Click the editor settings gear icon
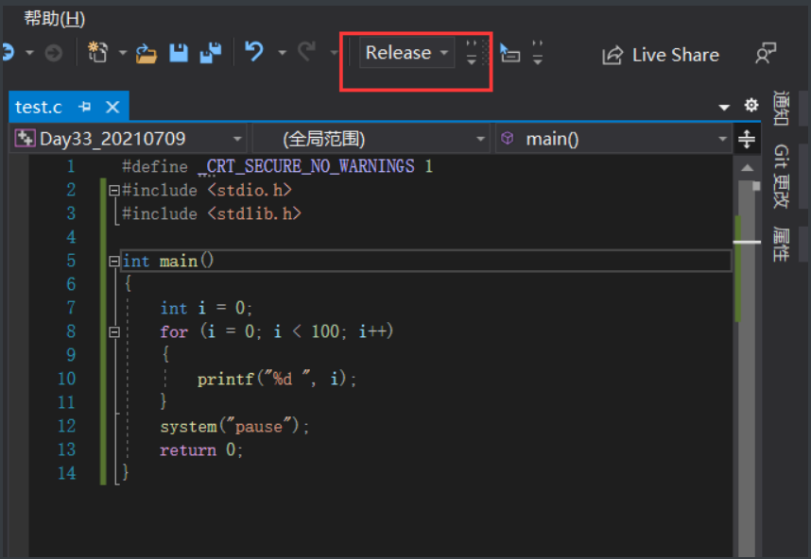 point(751,106)
